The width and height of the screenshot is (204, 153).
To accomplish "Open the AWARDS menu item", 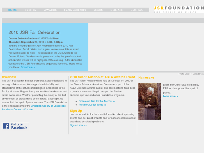I will coord(51,10).
